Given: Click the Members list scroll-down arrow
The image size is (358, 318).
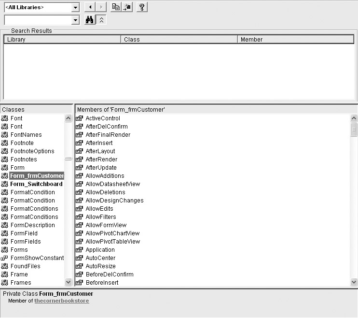Looking at the screenshot, I should [x=354, y=282].
